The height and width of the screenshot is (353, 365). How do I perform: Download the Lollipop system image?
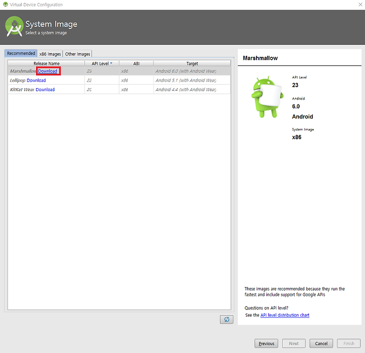(x=36, y=80)
